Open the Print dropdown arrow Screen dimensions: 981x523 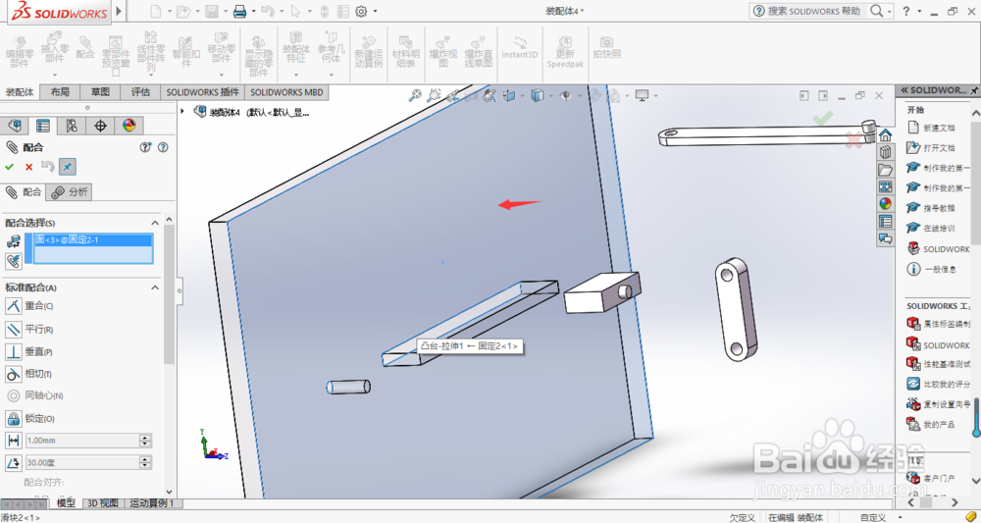tap(253, 11)
